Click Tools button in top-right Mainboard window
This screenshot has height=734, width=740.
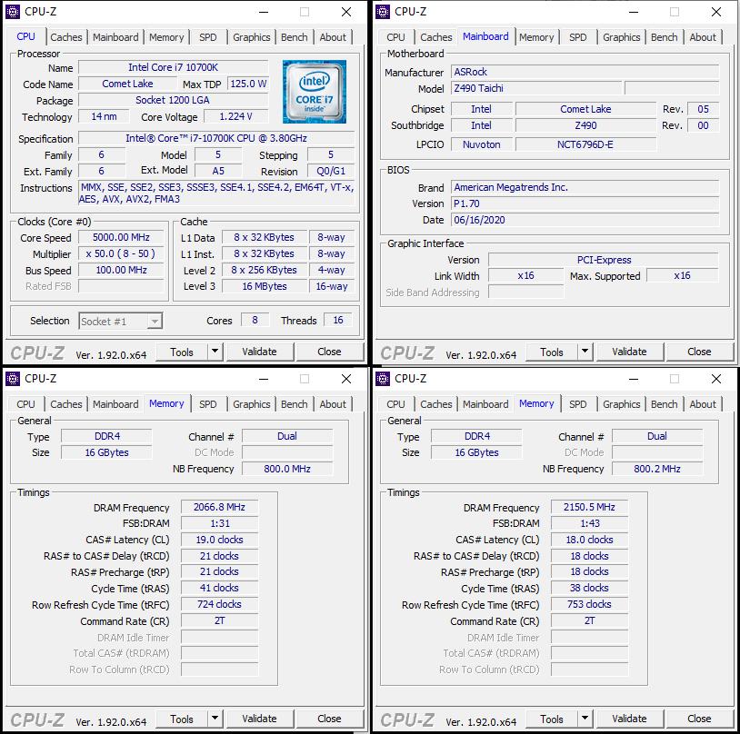click(552, 352)
